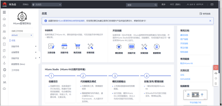The height and width of the screenshot is (106, 222).
Task: Click 安装技能 tools icon under 开发技能
Action: 144,46
